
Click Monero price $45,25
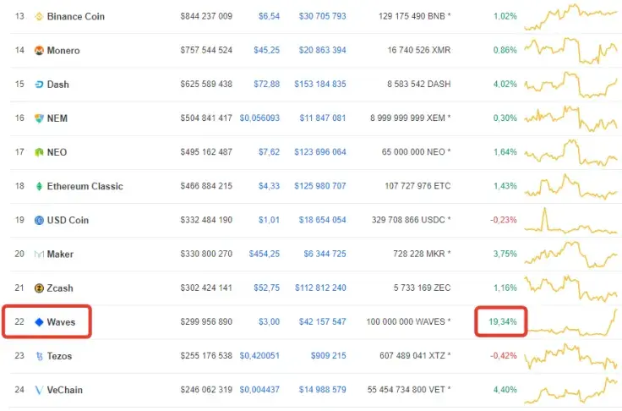tap(267, 51)
